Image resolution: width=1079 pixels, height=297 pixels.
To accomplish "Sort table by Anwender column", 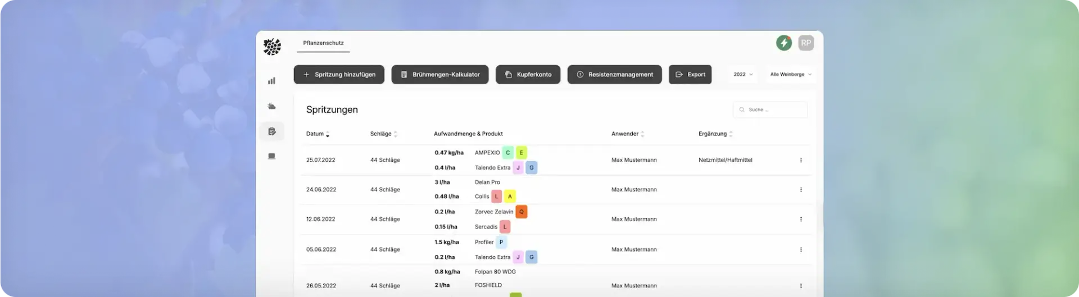I will (x=628, y=134).
